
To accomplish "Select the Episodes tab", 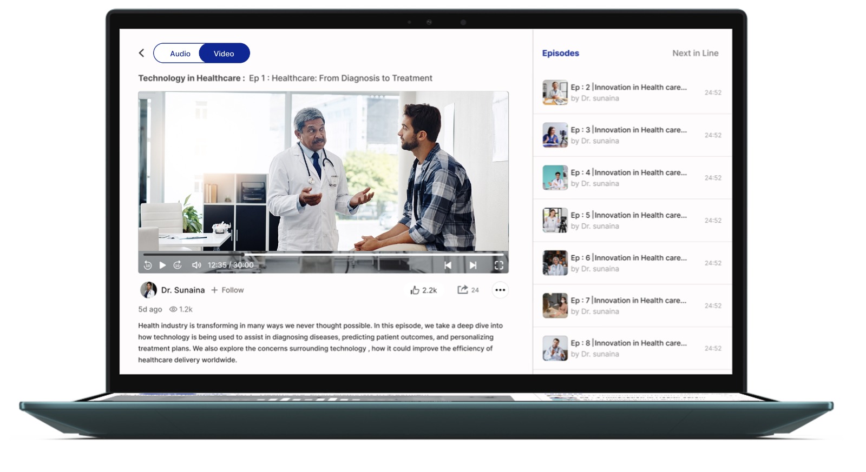I will point(561,53).
